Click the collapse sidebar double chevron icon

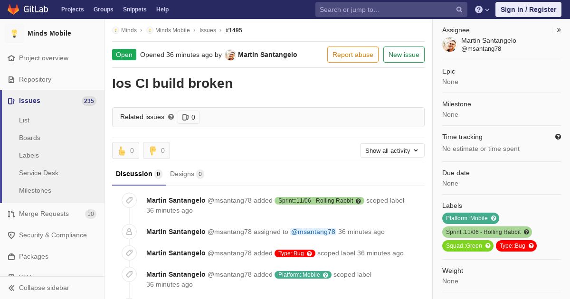click(11, 288)
